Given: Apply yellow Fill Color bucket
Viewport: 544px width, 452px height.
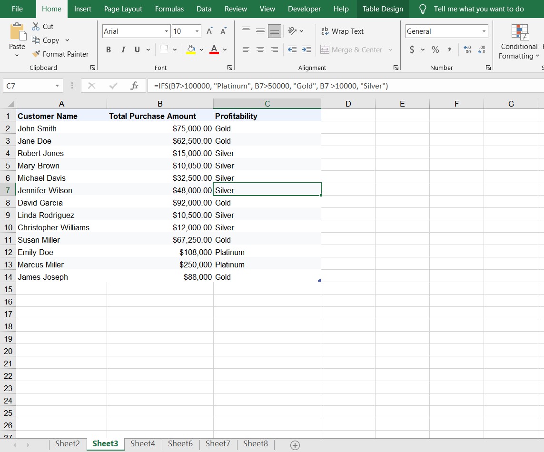Looking at the screenshot, I should [191, 49].
